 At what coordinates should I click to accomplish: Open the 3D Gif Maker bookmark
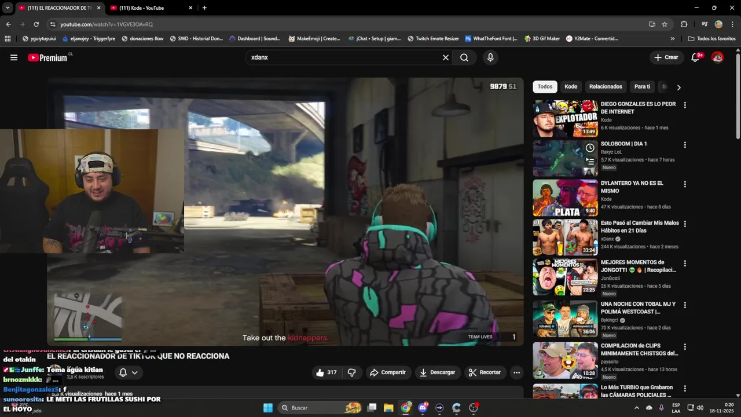tap(542, 39)
